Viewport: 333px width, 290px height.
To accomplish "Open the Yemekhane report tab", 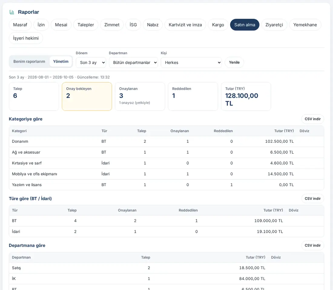I will coord(305,25).
